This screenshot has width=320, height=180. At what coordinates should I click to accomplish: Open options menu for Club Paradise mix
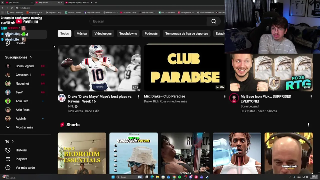pos(224,96)
